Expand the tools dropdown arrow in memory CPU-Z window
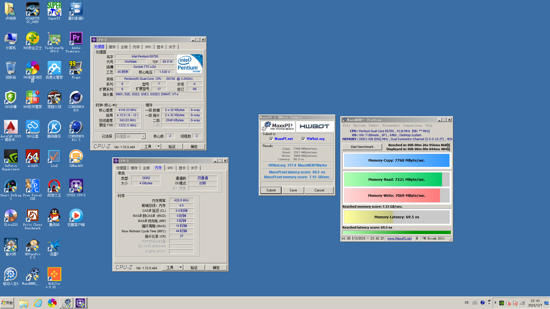 point(180,268)
